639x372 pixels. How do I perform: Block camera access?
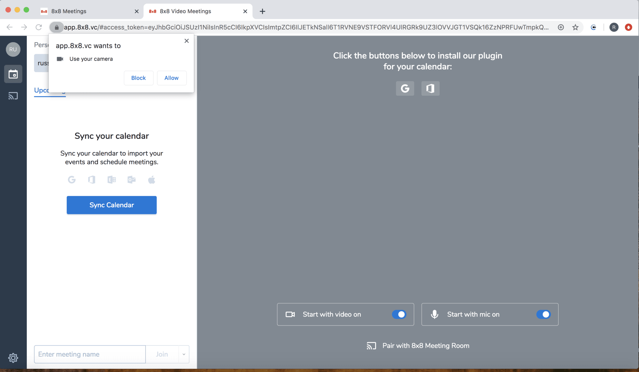coord(138,78)
